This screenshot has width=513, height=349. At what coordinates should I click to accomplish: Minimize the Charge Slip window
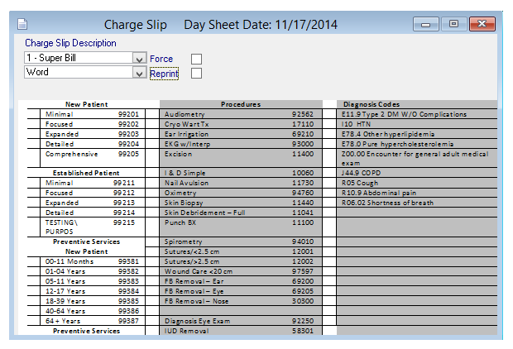point(426,25)
